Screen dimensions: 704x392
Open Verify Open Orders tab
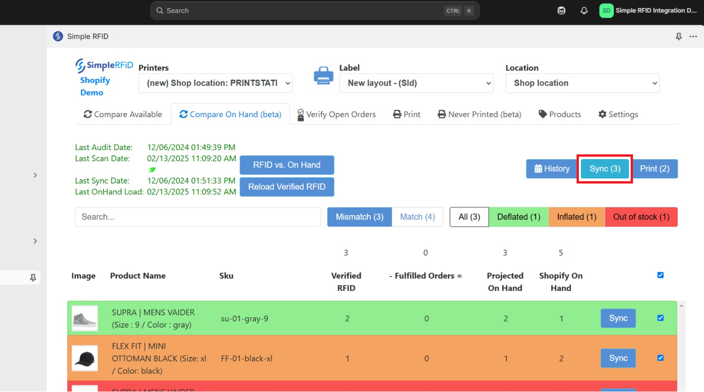point(337,114)
